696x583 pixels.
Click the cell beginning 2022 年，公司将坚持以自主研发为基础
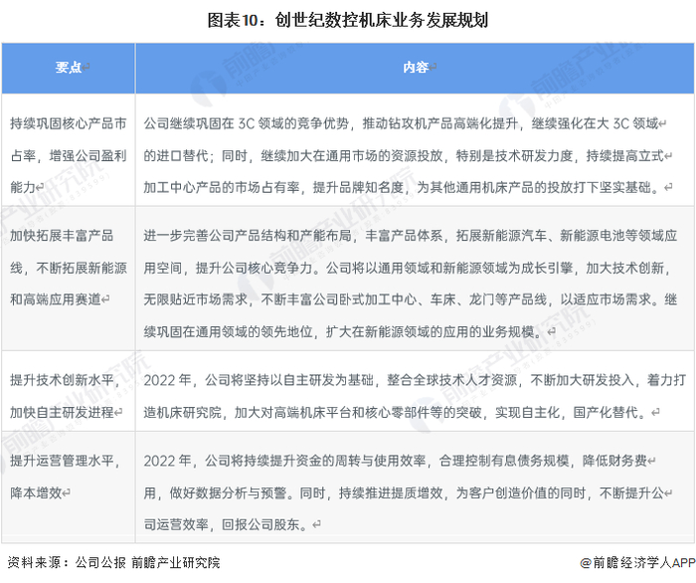[415, 391]
